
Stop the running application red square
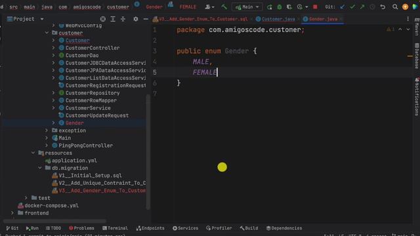(x=315, y=7)
